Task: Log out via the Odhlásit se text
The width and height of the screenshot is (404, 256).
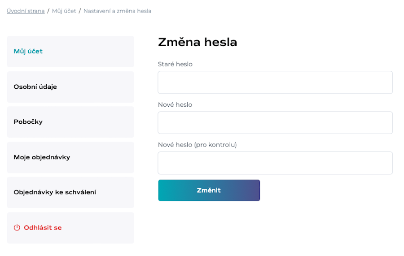Action: 43,227
